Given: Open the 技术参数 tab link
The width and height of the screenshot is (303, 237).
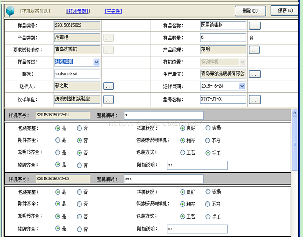Looking at the screenshot, I should tap(78, 11).
